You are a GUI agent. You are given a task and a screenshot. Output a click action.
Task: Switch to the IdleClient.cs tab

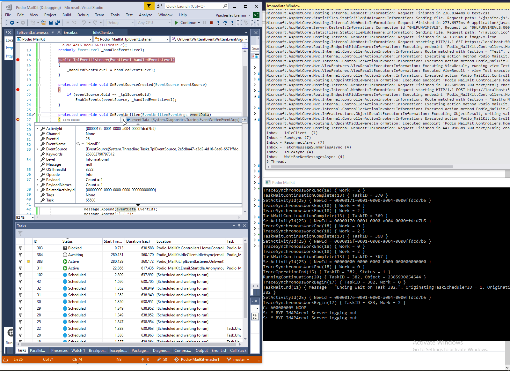[x=103, y=33]
